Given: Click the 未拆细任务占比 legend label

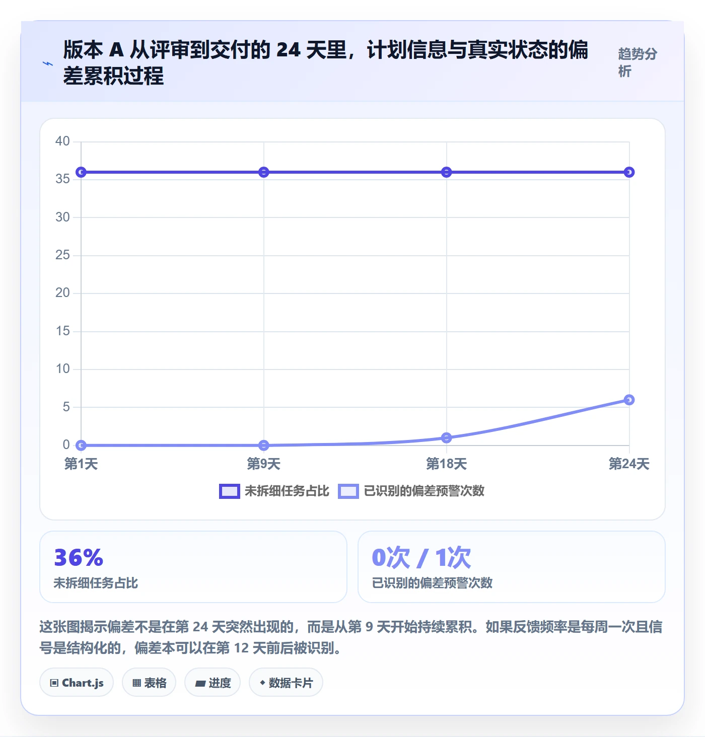Looking at the screenshot, I should [287, 491].
